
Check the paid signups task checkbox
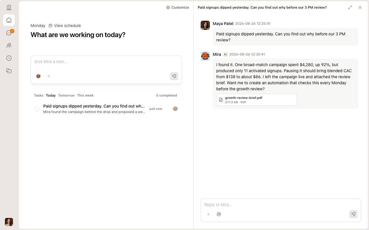(x=37, y=109)
